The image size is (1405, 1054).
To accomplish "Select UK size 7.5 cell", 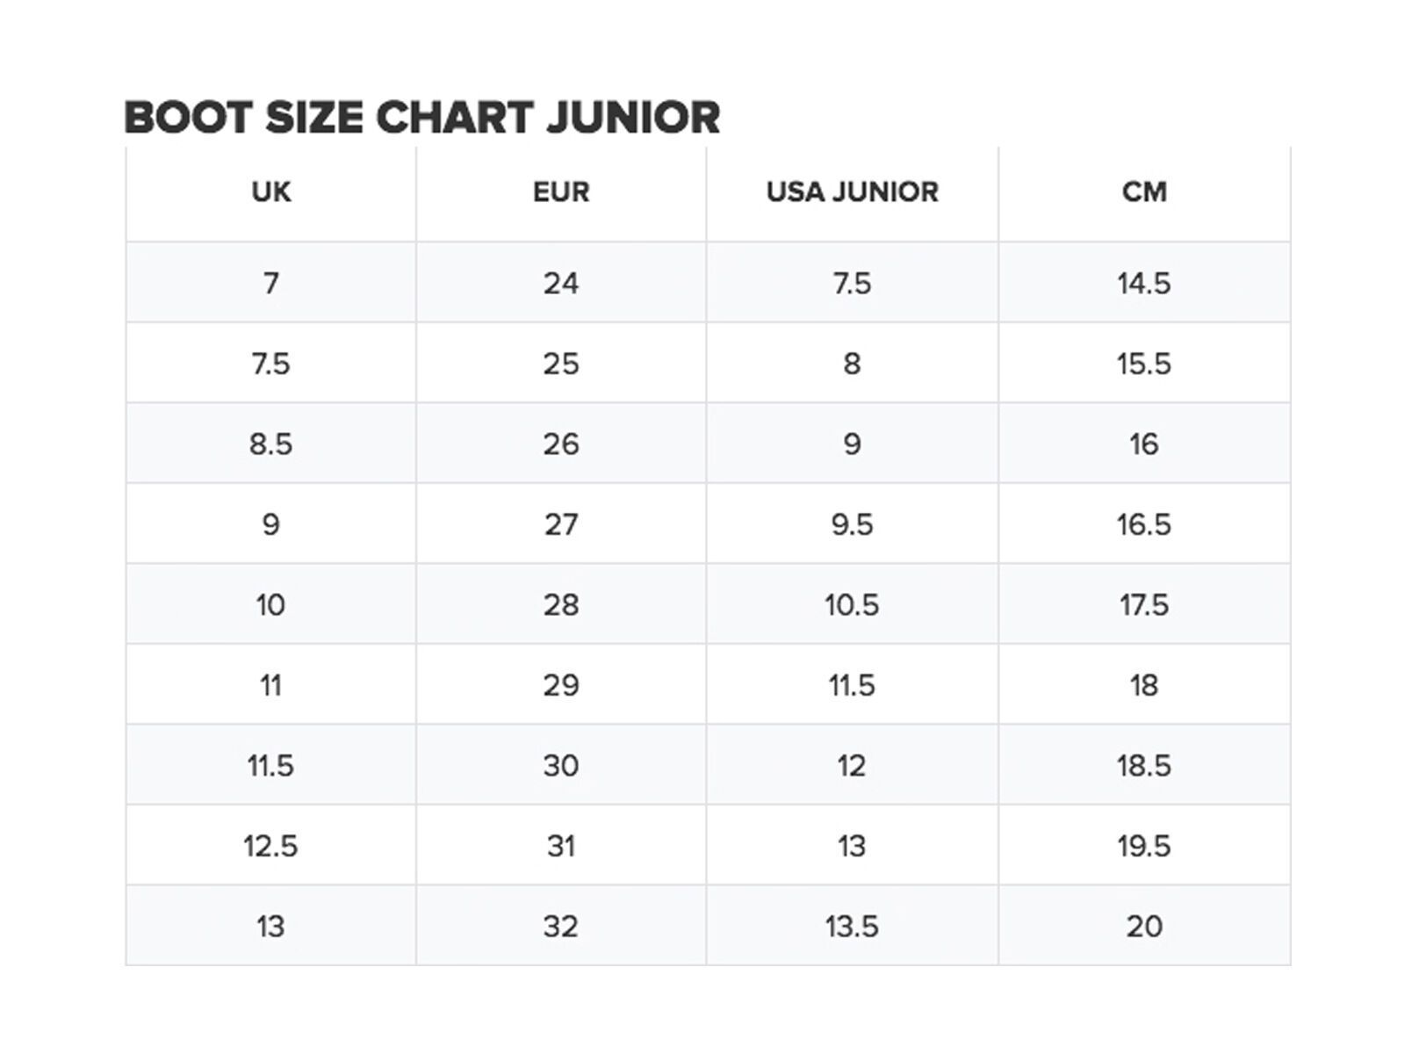I will pos(270,364).
